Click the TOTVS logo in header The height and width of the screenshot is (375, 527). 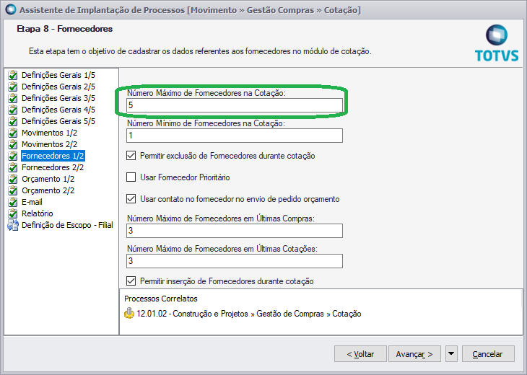497,43
